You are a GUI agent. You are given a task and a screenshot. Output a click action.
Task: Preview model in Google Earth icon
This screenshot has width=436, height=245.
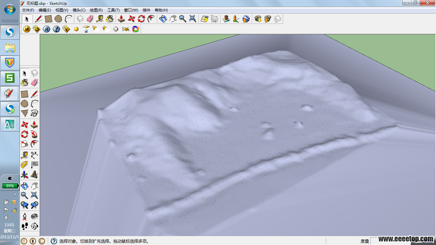click(x=246, y=19)
